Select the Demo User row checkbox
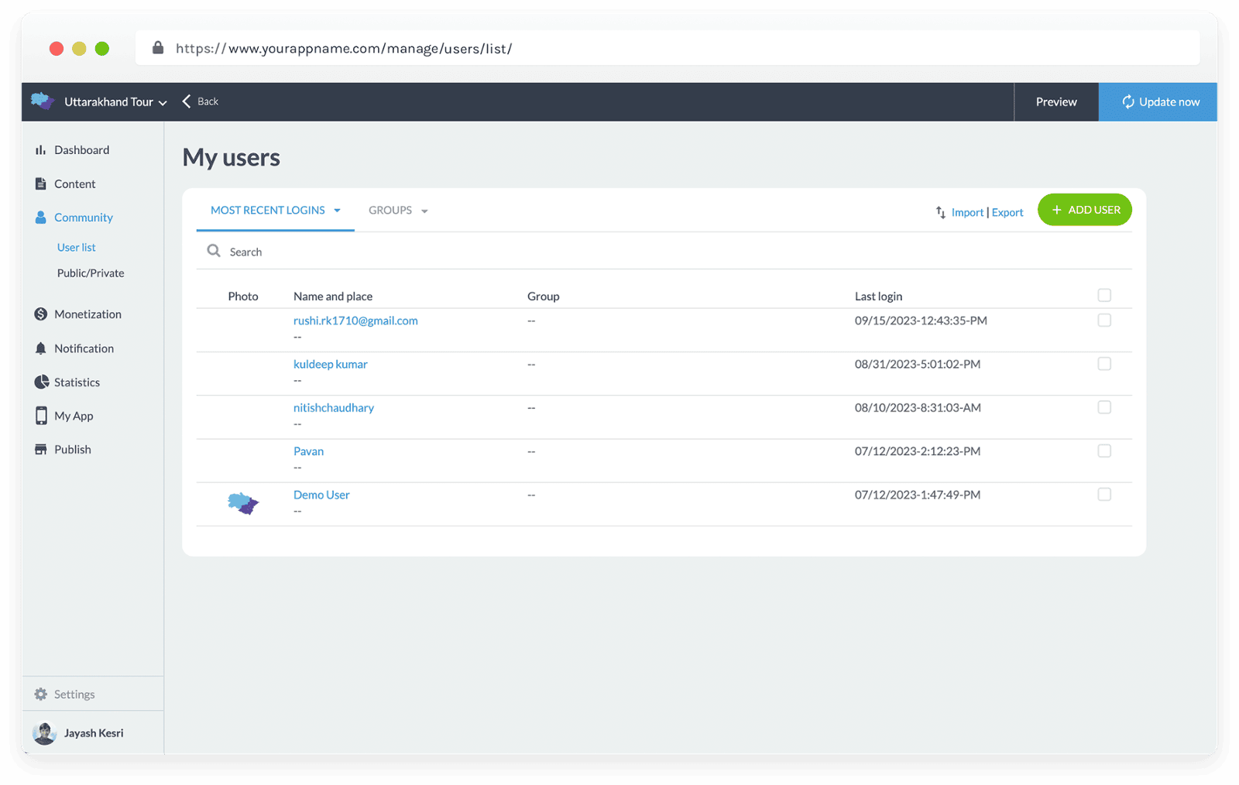The height and width of the screenshot is (785, 1239). point(1104,495)
